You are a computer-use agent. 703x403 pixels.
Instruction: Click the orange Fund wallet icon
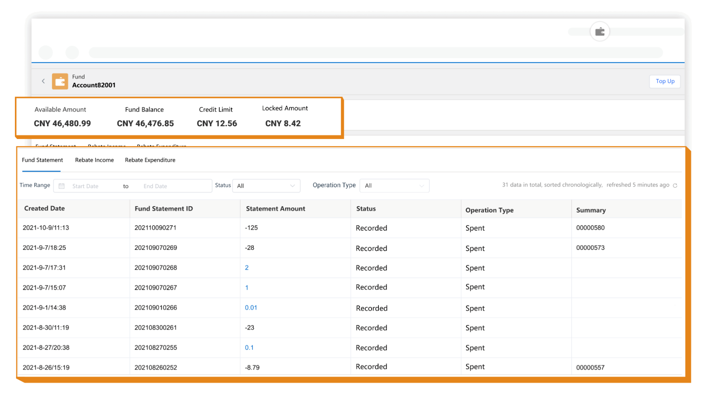click(60, 81)
